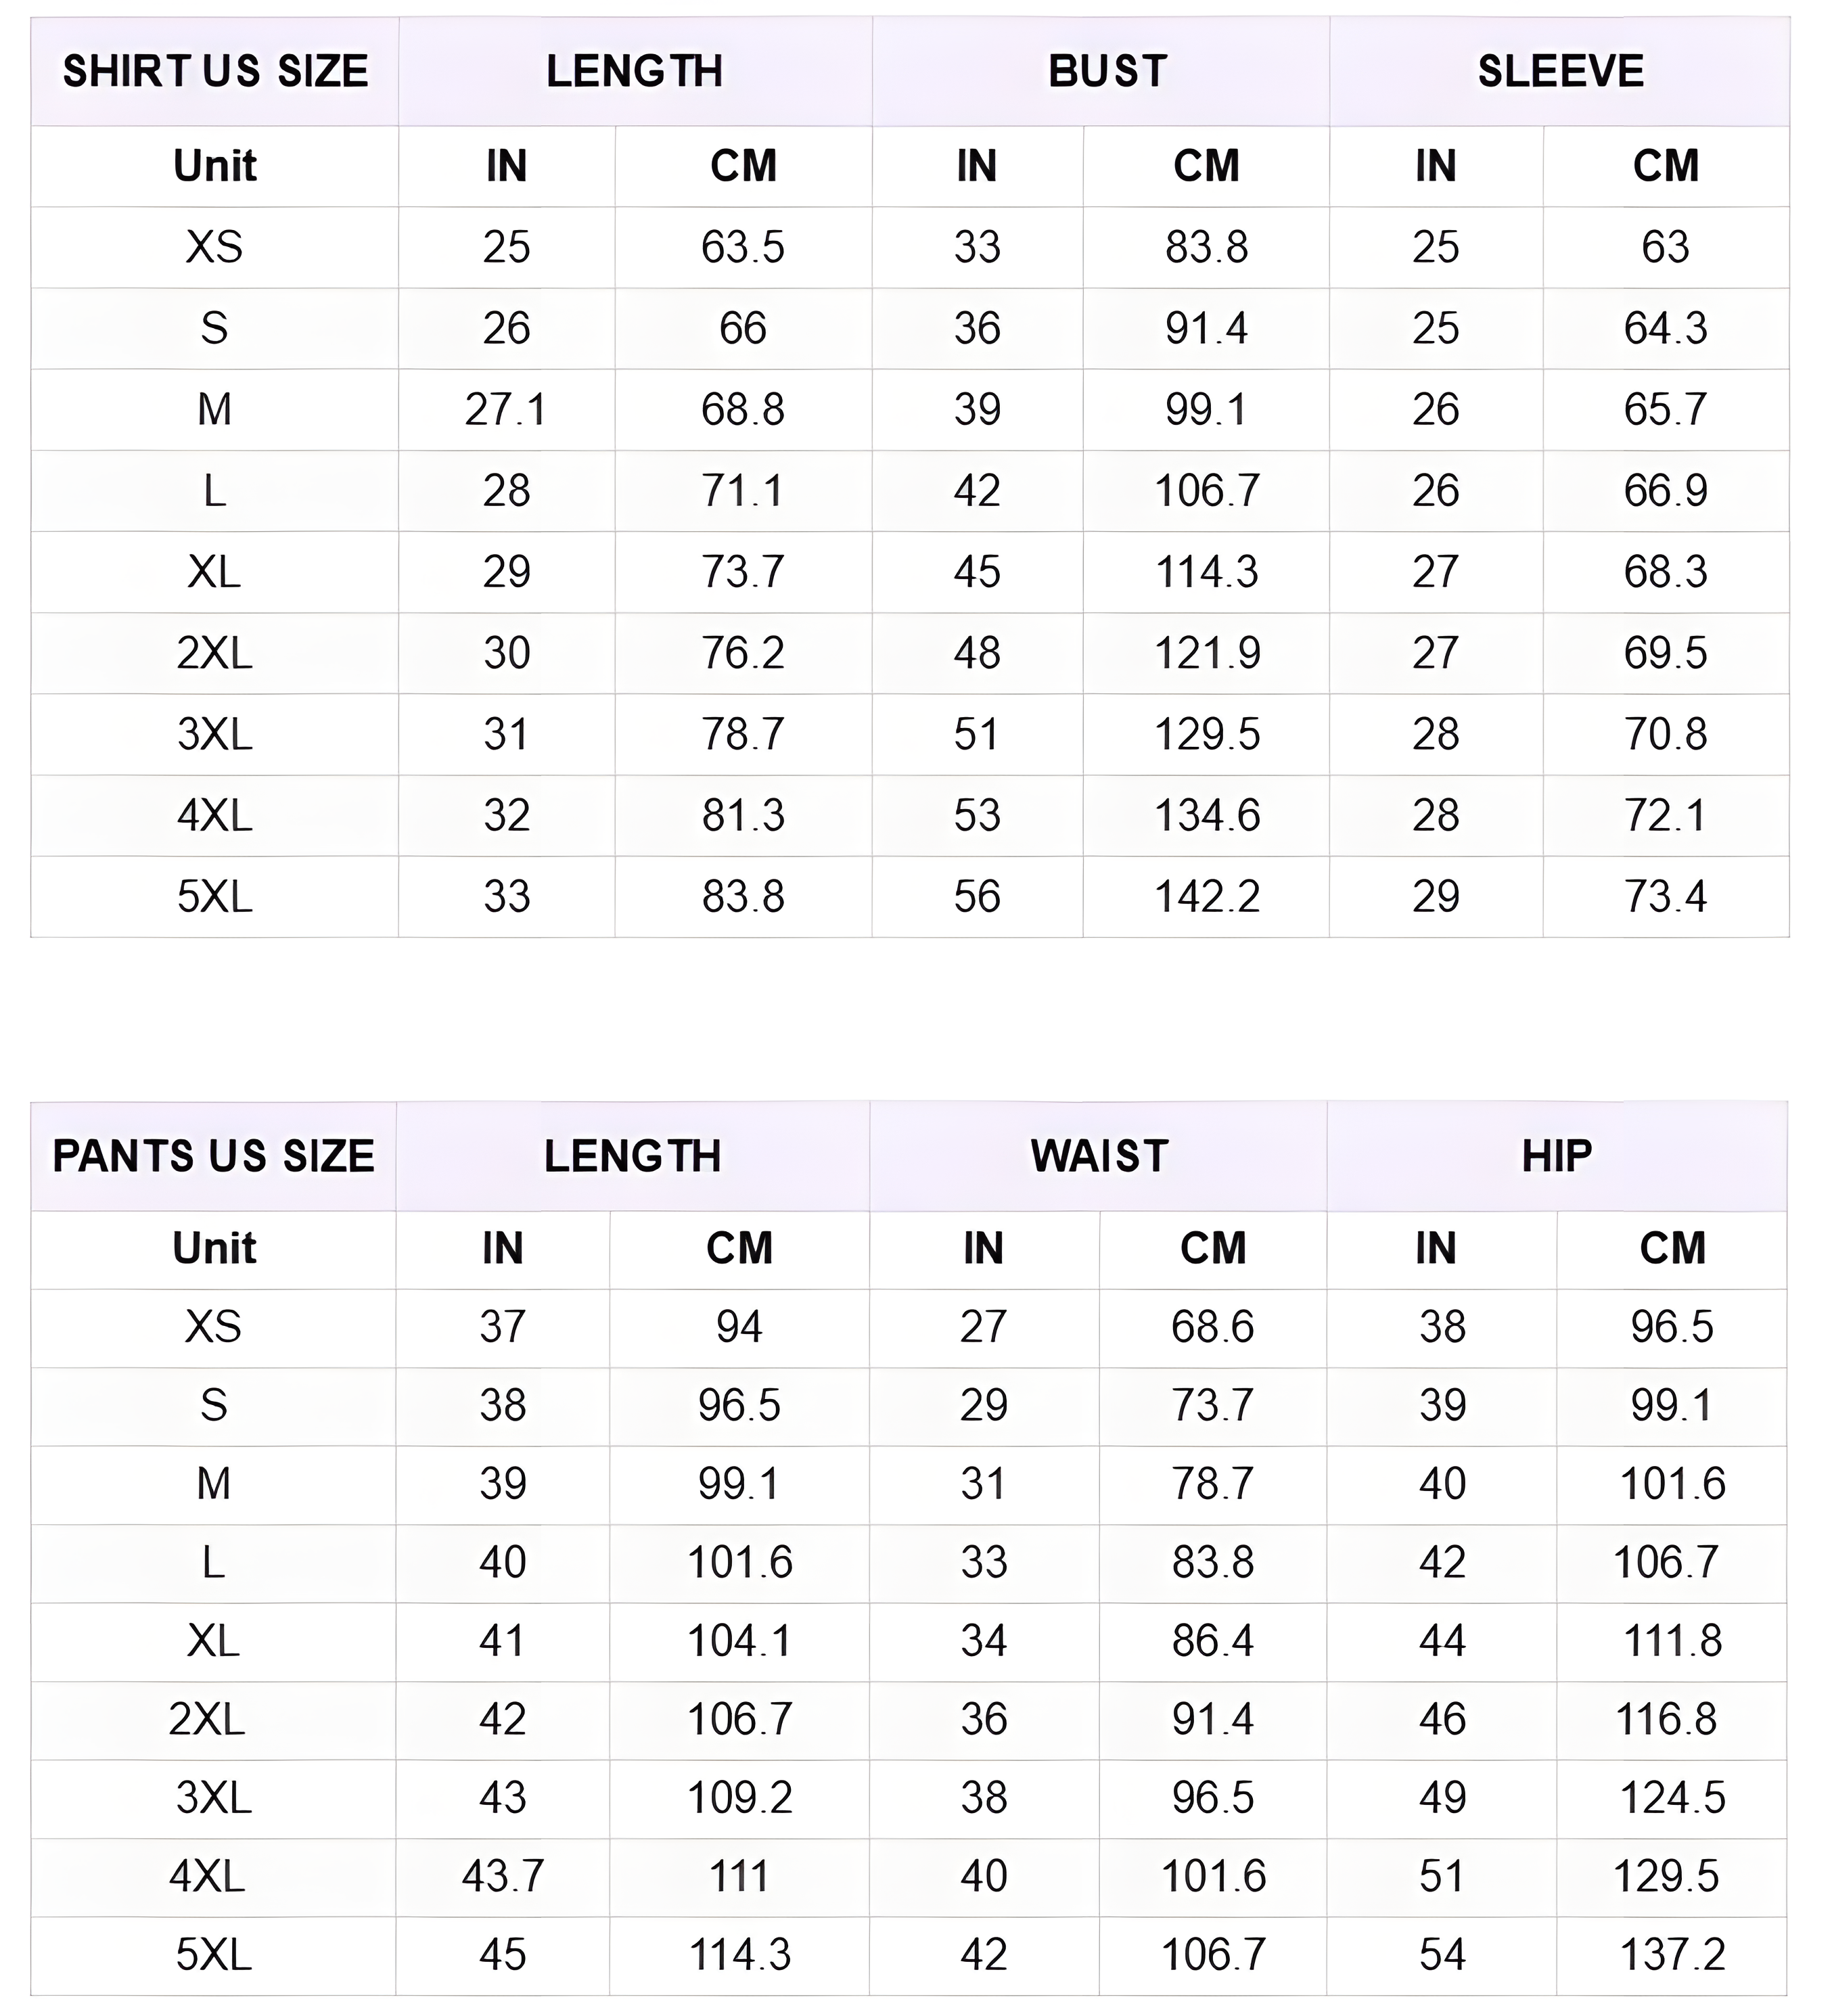This screenshot has height=2016, width=1832.
Task: Select the 114.3 cm bust cell for XL
Action: (1207, 572)
